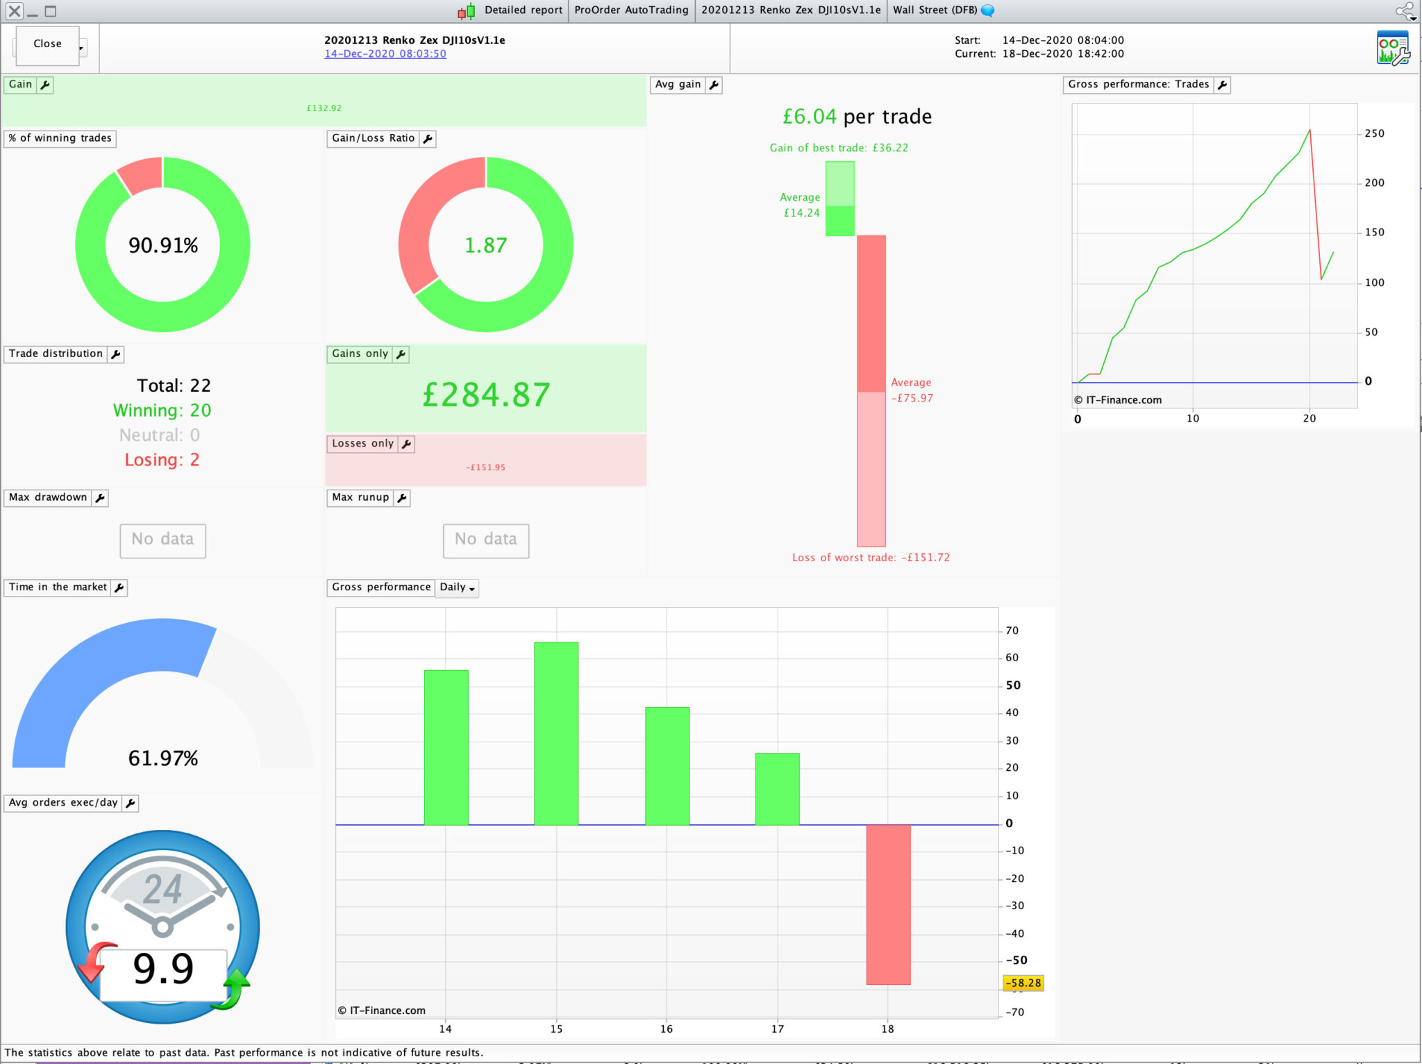Click Trade distribution wrench icon
Screen dimensions: 1422x1064
coord(116,354)
